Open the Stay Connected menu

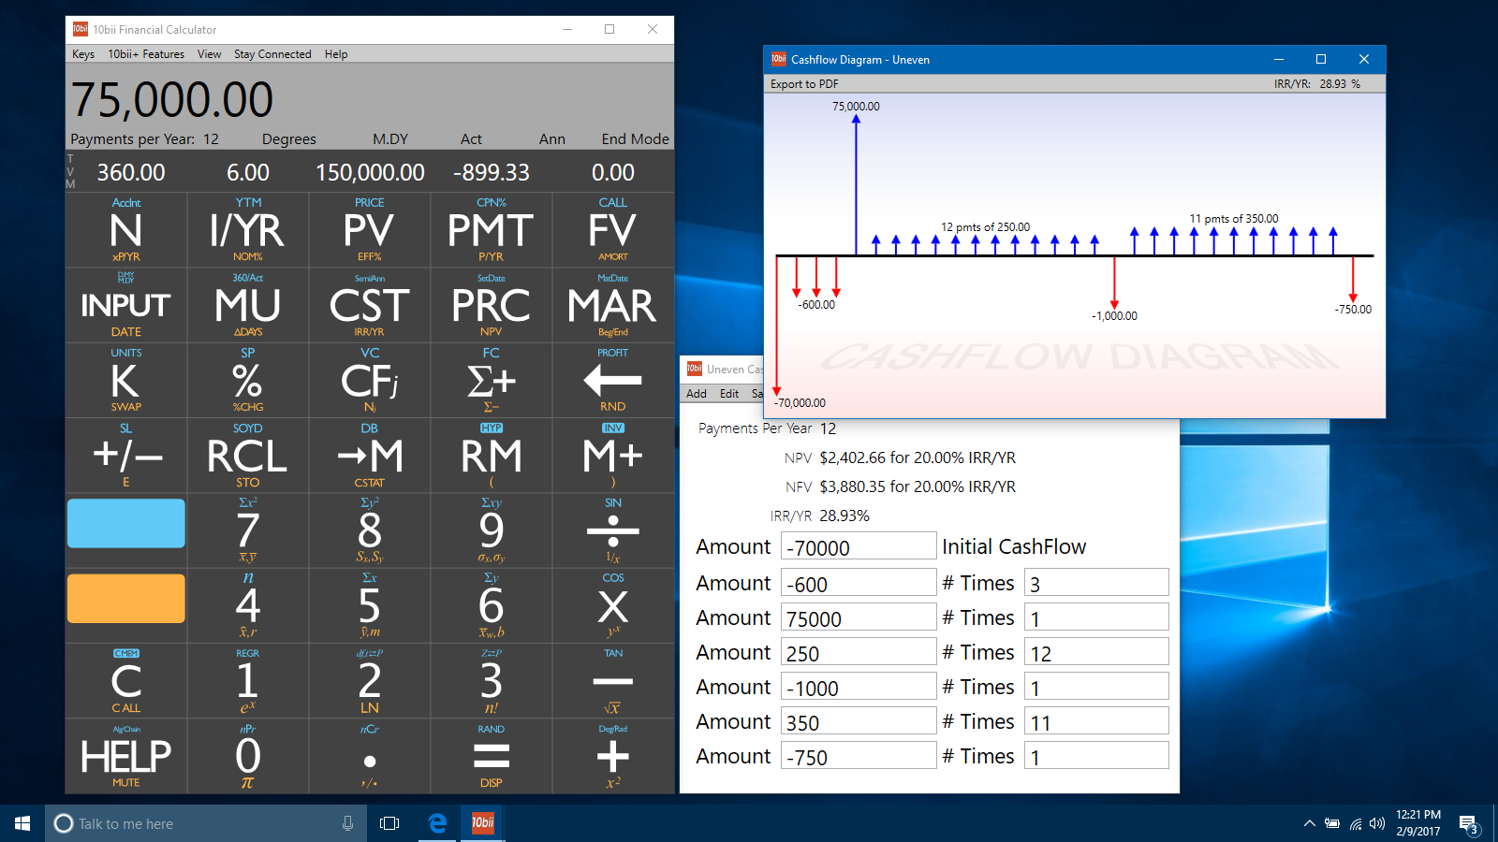coord(272,53)
